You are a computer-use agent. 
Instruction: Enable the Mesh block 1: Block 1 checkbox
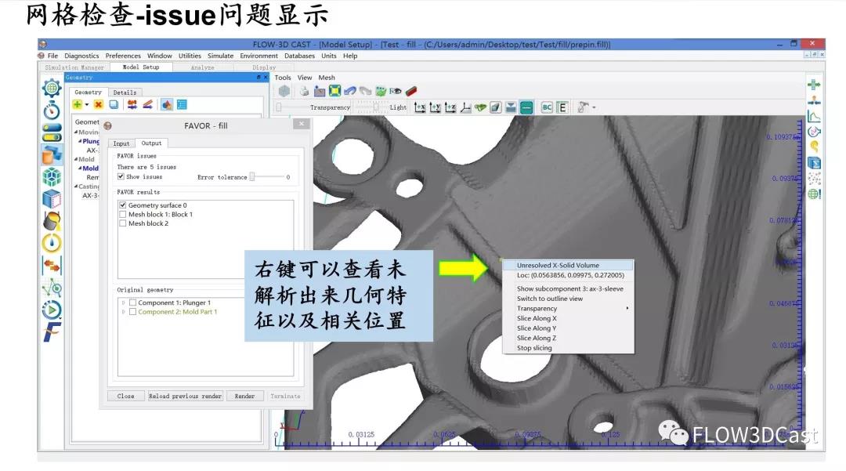click(x=122, y=214)
